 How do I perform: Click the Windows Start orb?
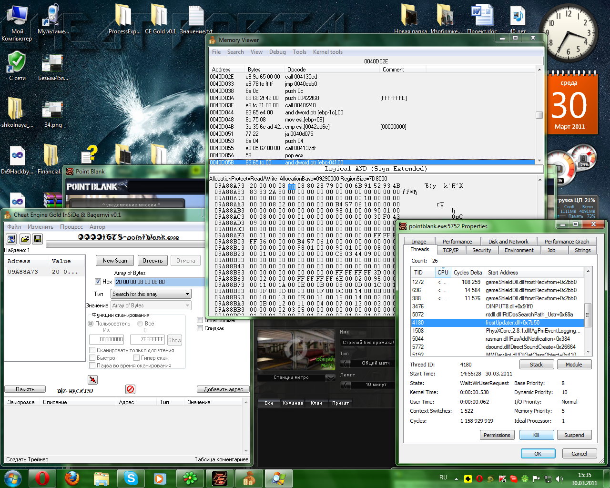point(13,478)
